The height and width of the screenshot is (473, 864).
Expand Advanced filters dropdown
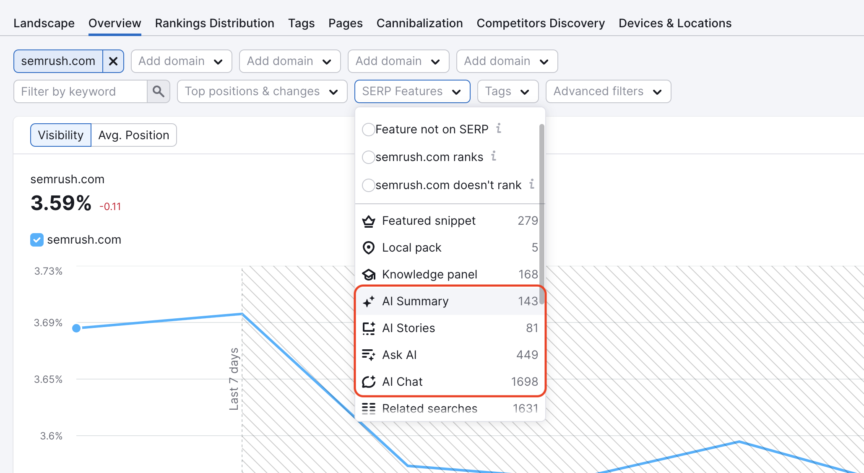click(x=608, y=91)
